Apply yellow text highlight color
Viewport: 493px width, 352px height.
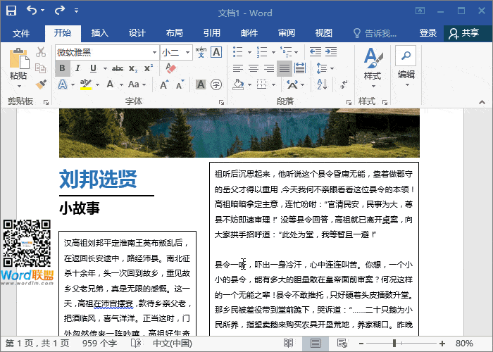(x=85, y=84)
